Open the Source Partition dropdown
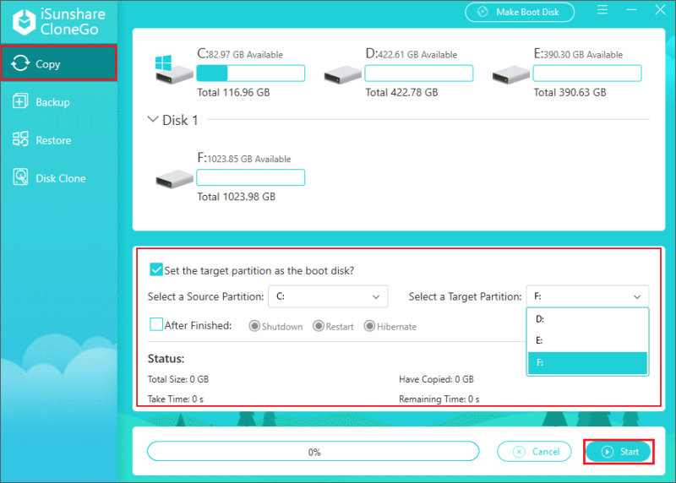676x483 pixels. pos(328,296)
